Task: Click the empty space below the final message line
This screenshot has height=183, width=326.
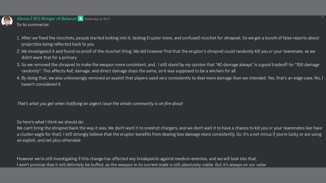Action: [x=163, y=175]
